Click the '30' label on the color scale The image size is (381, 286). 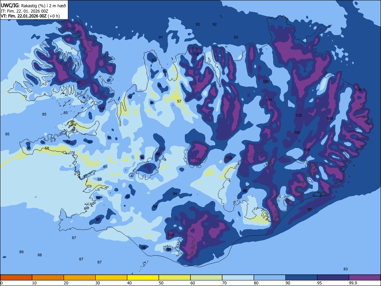click(x=98, y=283)
